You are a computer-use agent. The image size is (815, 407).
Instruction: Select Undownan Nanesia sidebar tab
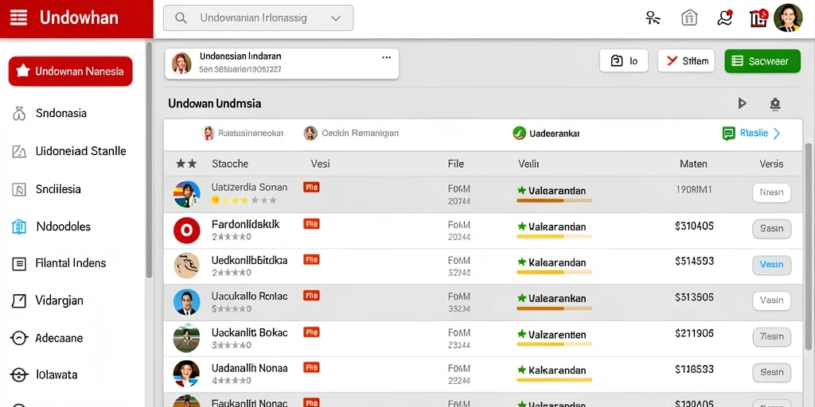point(71,71)
